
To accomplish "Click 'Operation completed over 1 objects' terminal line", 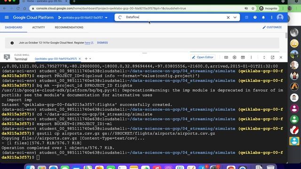I will tap(58, 148).
